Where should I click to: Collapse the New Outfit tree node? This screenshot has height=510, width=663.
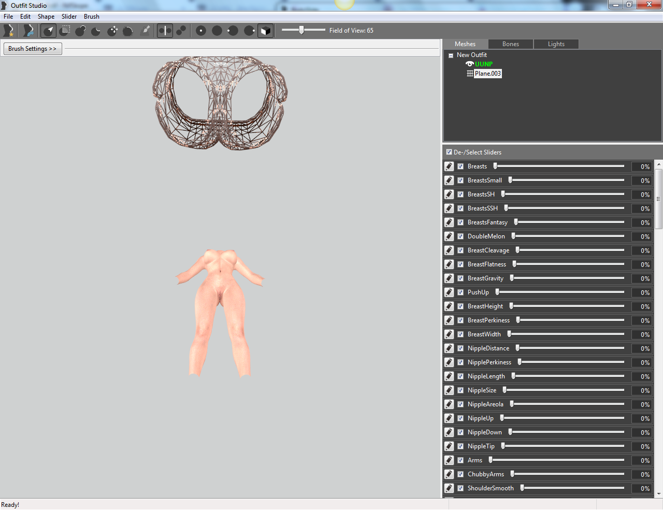(451, 55)
